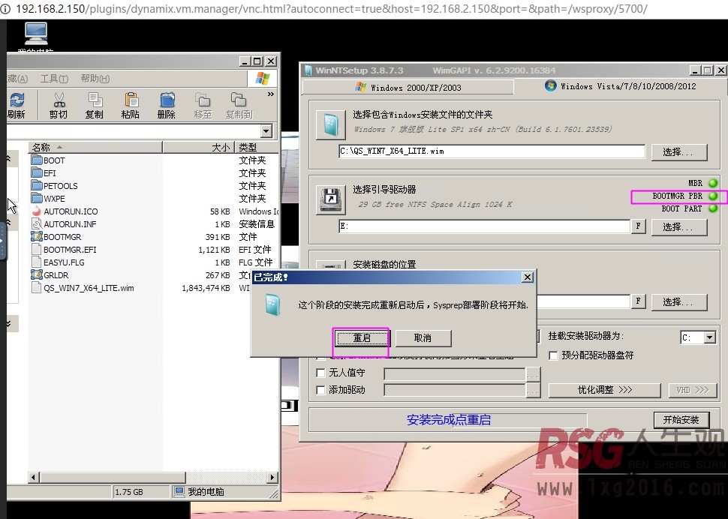Click the F button beside install drive field
This screenshot has height=519, width=728.
coord(639,301)
